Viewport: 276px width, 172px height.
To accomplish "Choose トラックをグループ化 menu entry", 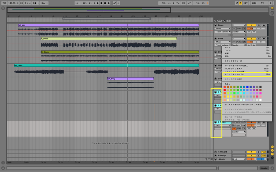I will click(247, 74).
